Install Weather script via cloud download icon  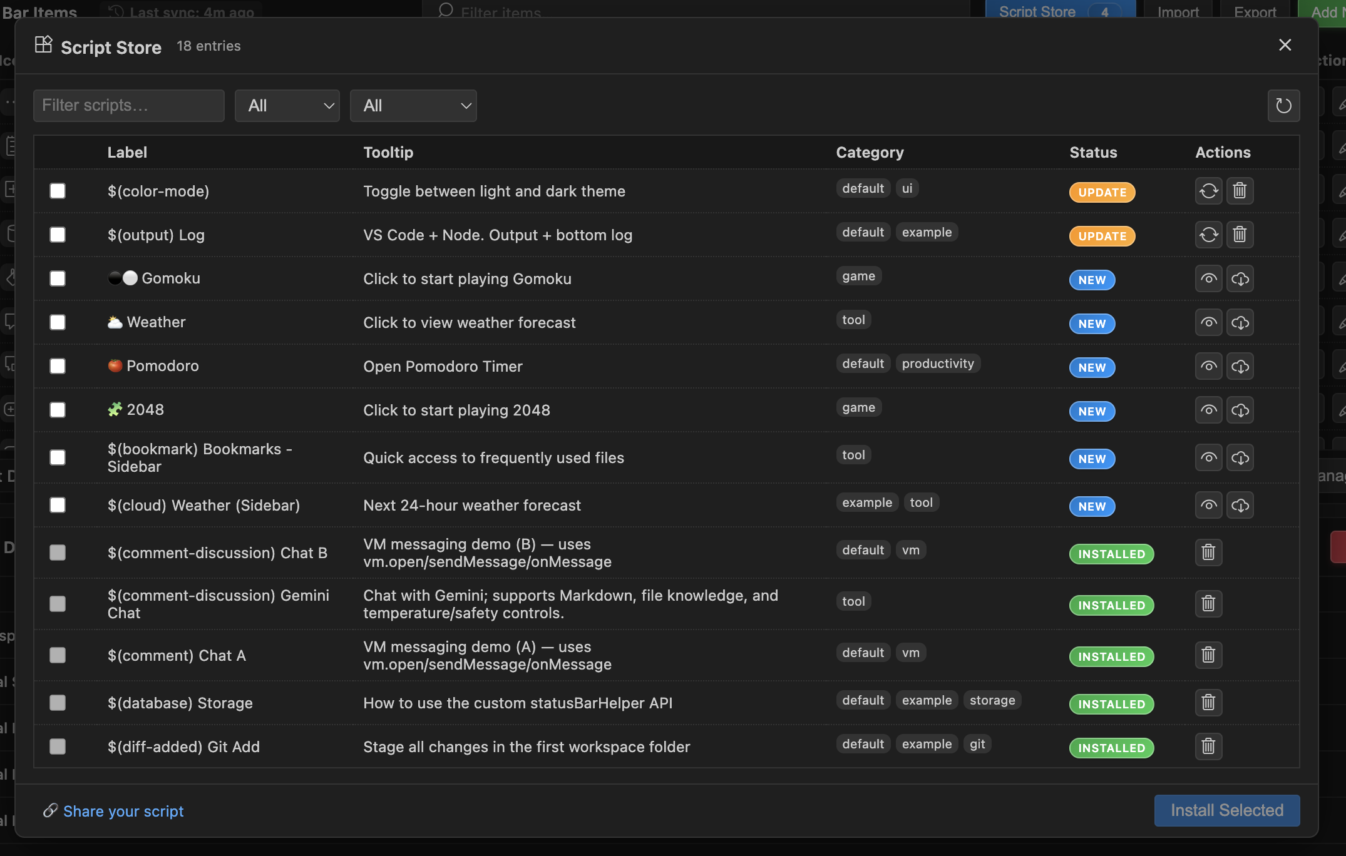click(x=1240, y=322)
